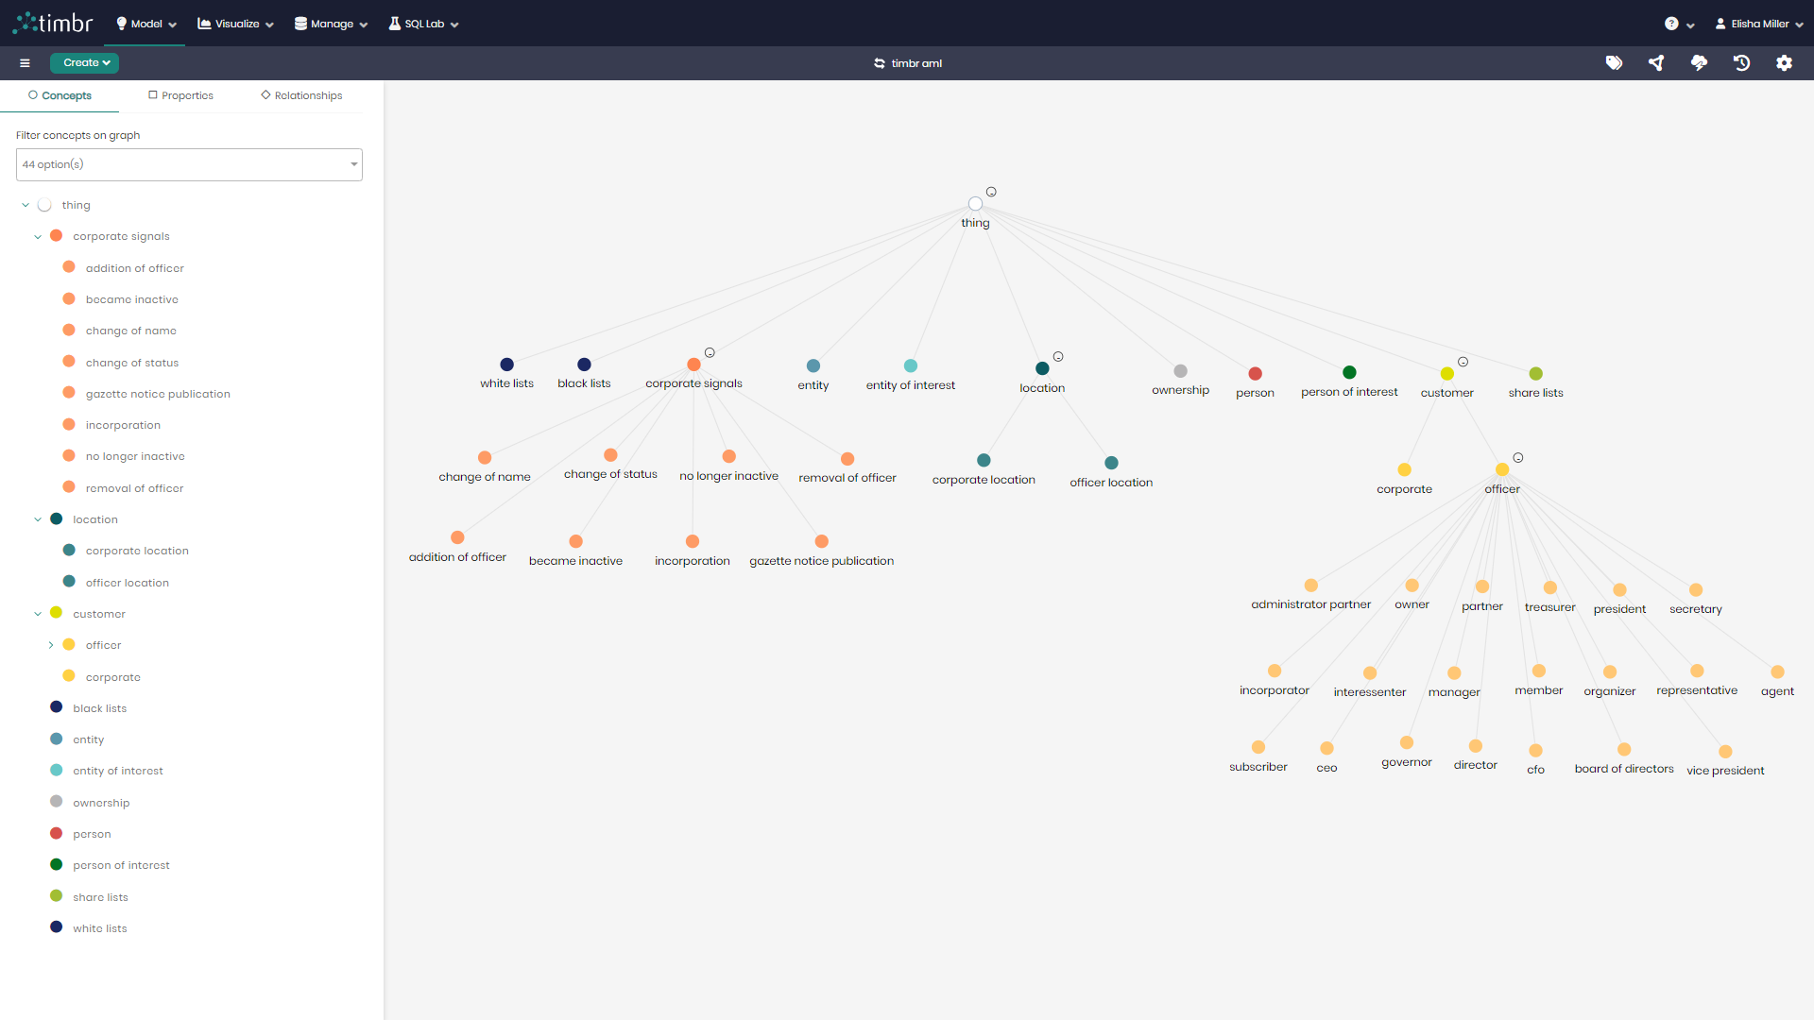Click the hamburger menu icon top-left

point(25,62)
